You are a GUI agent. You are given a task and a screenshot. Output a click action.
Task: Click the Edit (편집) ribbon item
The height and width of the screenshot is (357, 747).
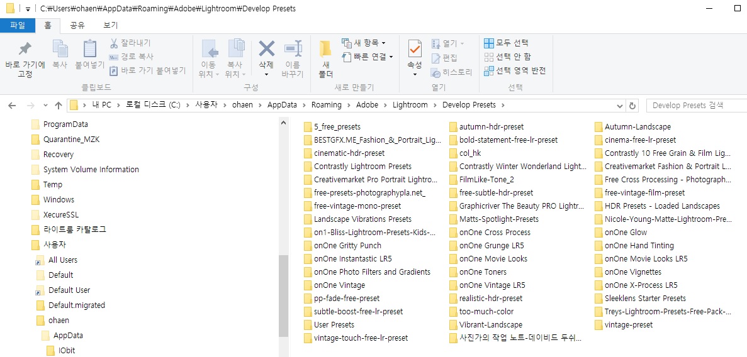[x=444, y=58]
